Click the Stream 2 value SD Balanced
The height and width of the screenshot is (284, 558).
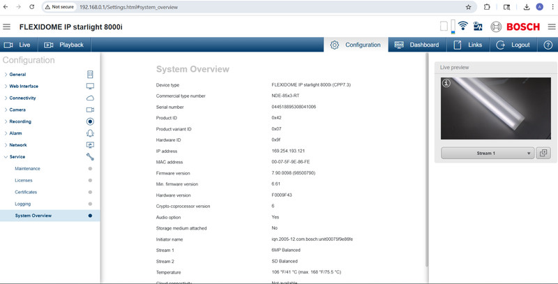coord(285,261)
